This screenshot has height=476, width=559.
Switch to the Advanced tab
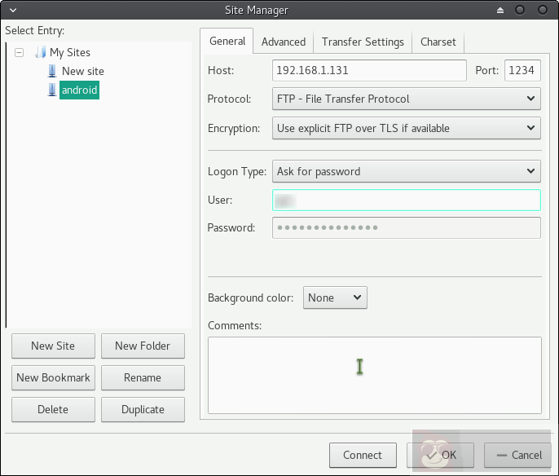coord(283,42)
